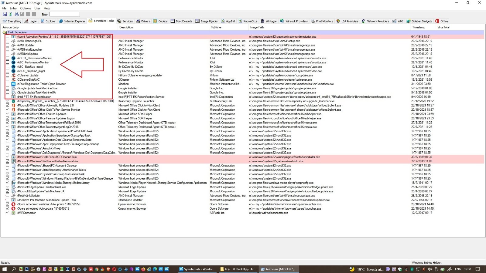Uncheck the Kaspersky Upgrade Launcher entry

7,101
